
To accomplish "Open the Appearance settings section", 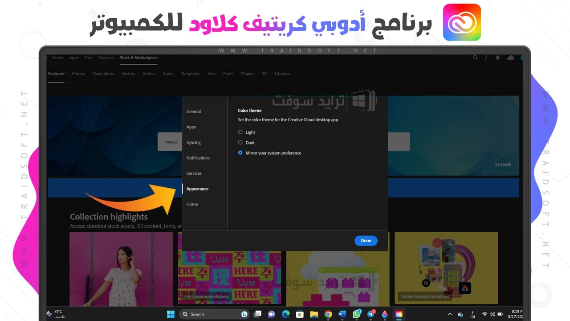I will click(197, 189).
